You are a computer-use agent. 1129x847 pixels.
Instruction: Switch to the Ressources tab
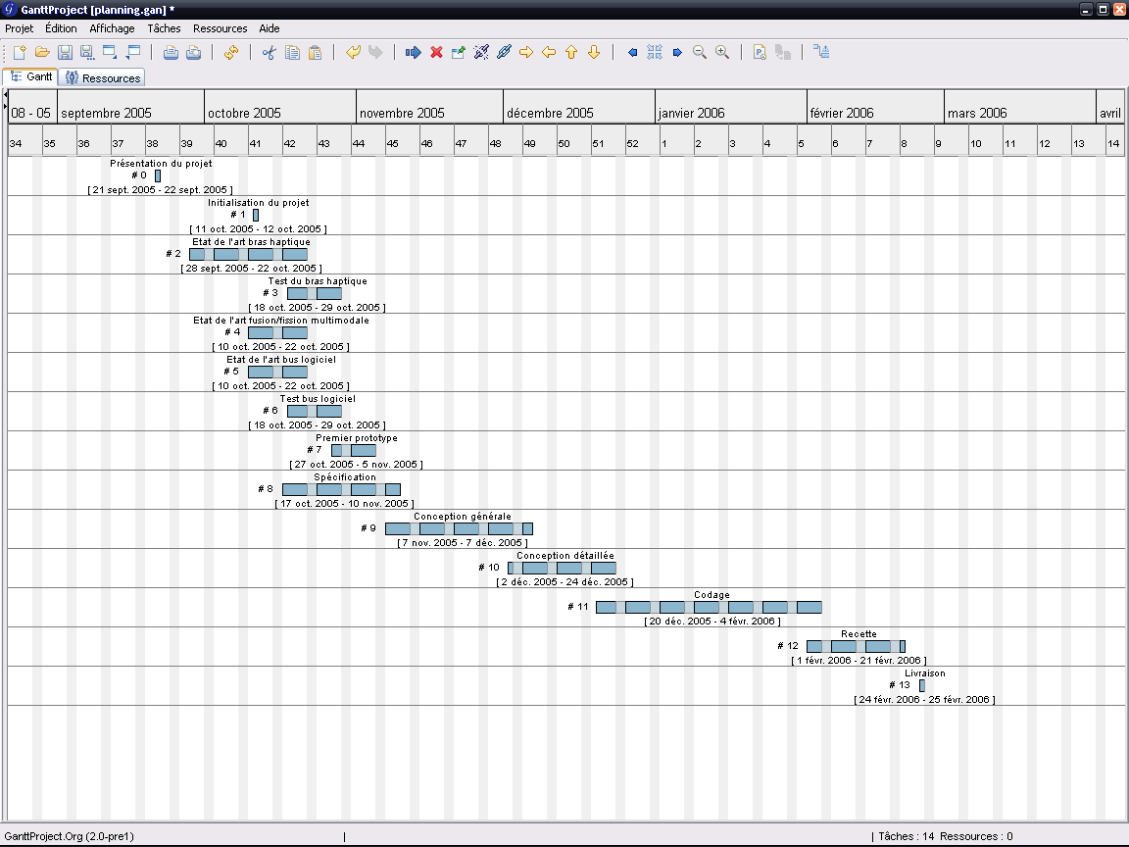(102, 77)
